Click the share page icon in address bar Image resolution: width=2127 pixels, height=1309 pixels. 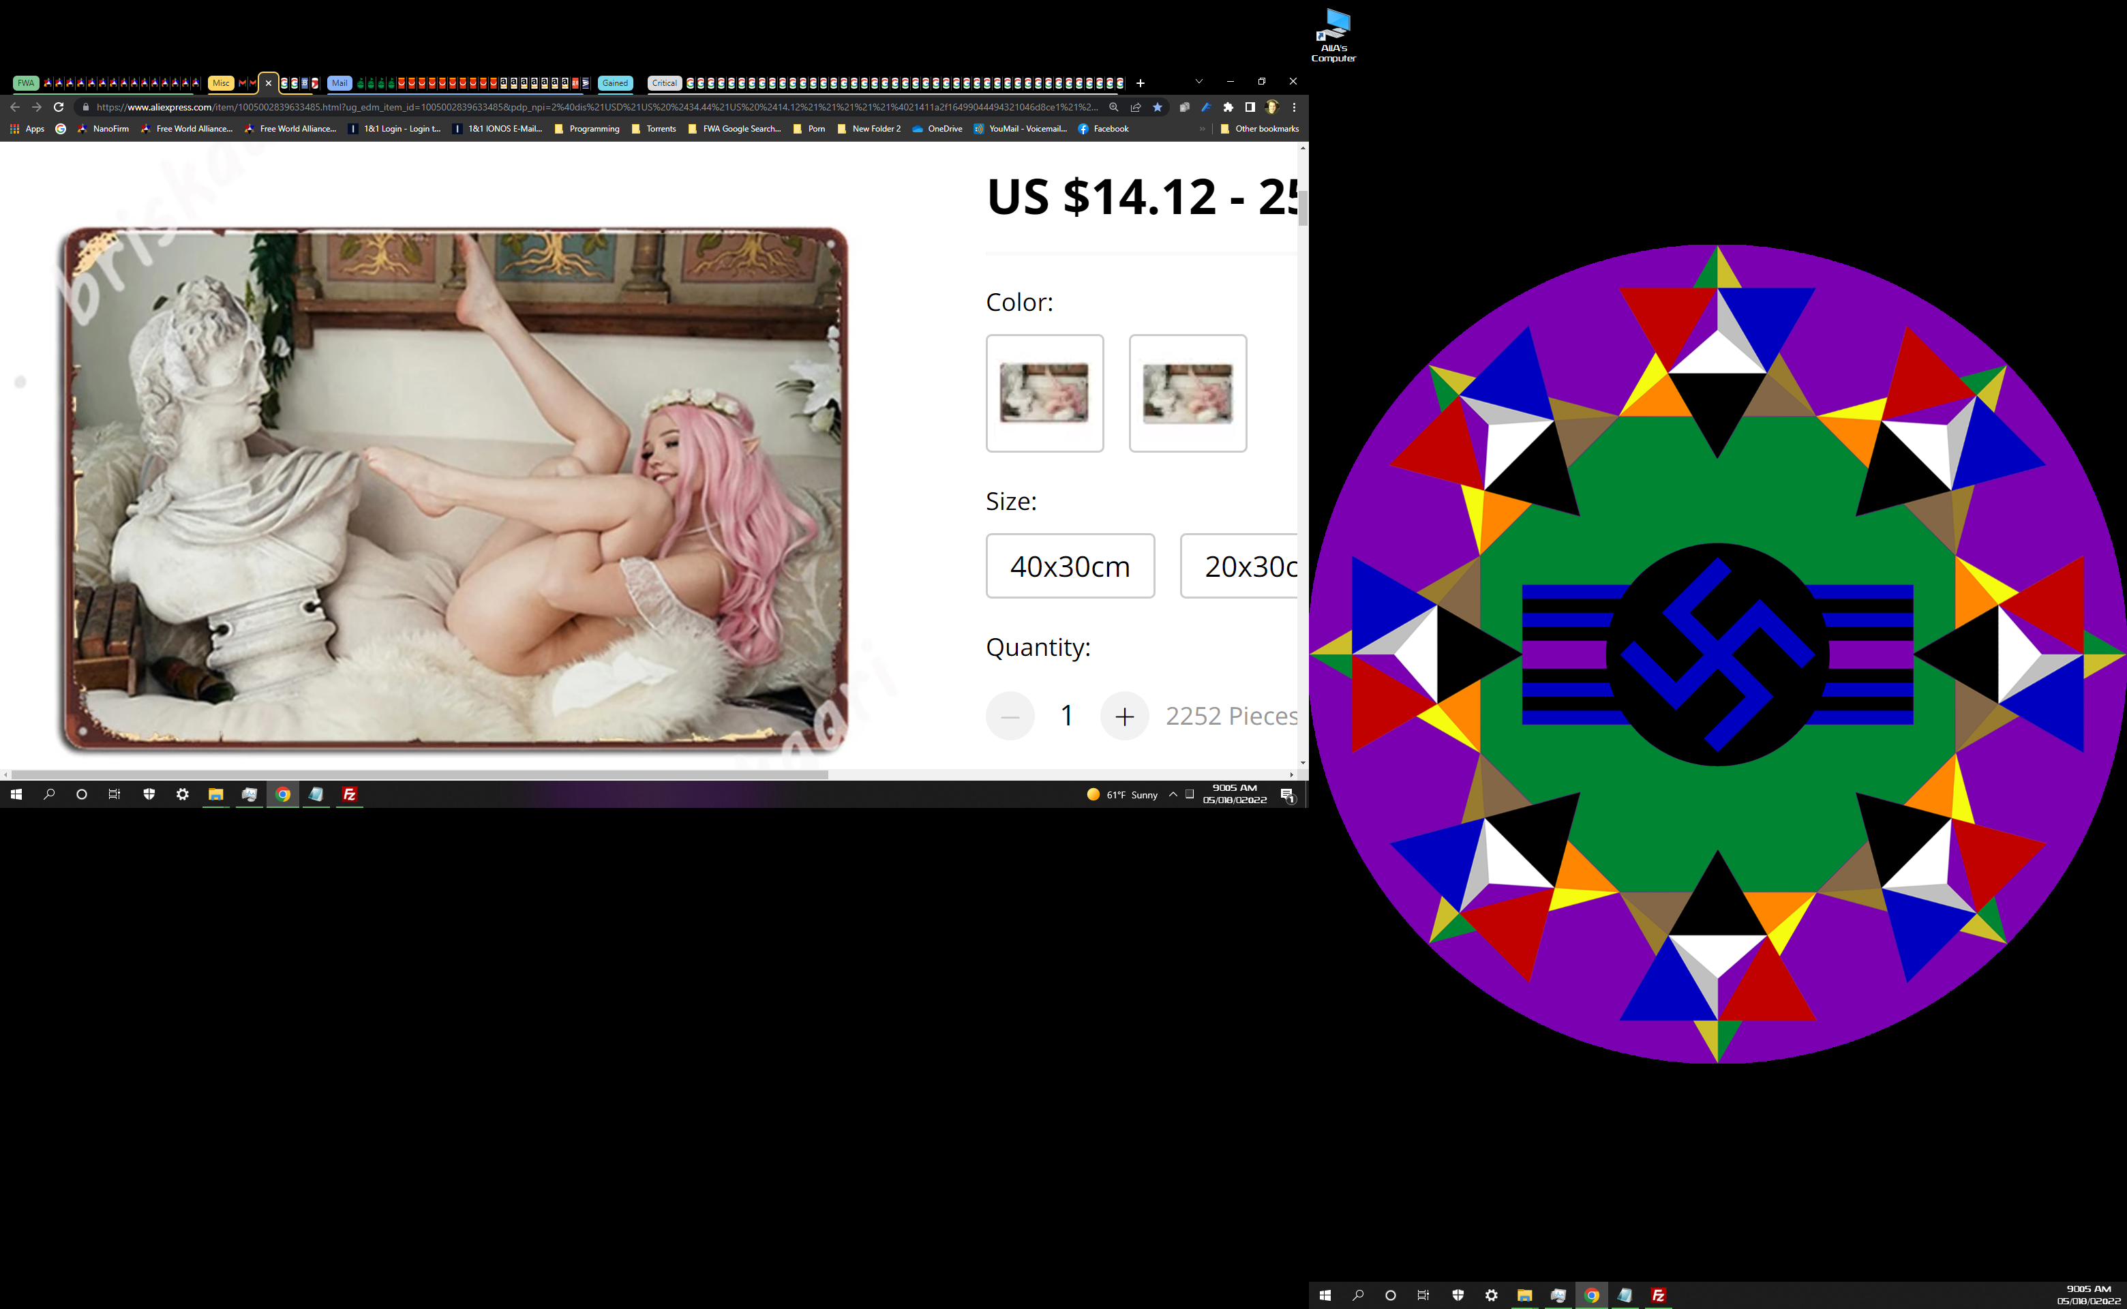(1136, 107)
